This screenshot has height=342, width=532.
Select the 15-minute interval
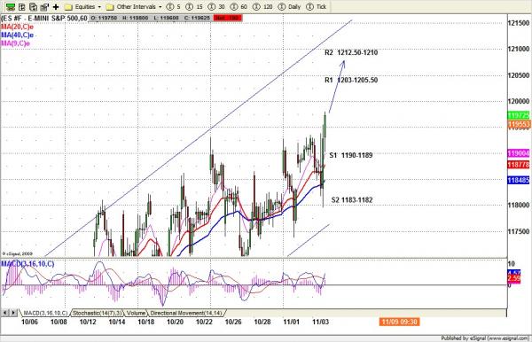coord(194,7)
